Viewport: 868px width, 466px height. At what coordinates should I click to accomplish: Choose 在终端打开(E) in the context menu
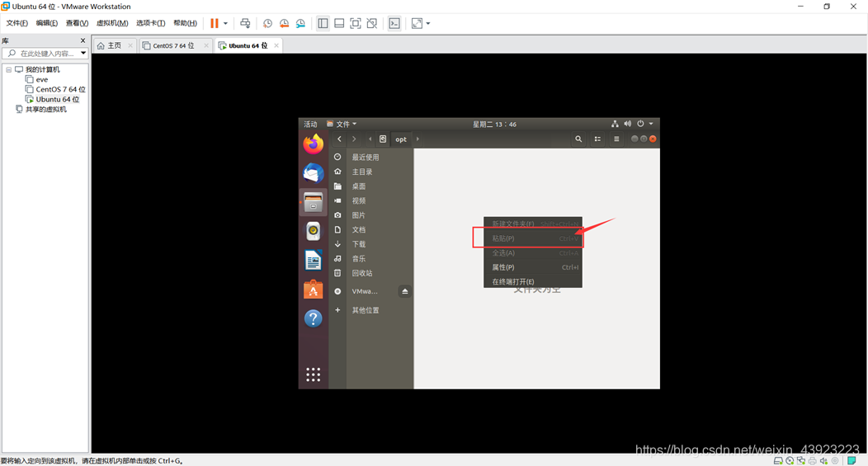tap(532, 282)
